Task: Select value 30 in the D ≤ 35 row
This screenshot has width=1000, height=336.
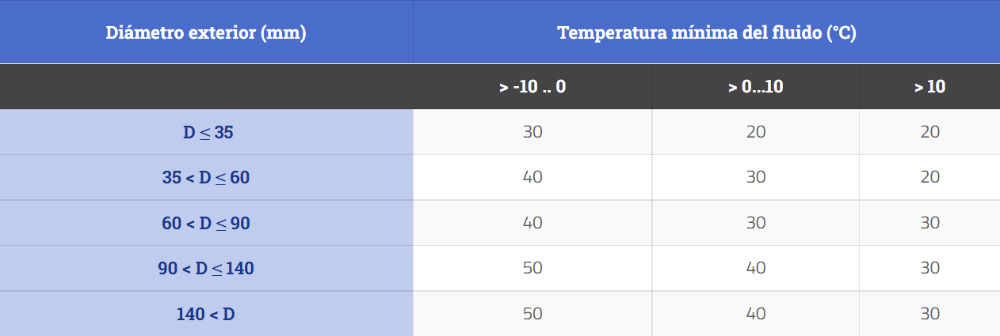Action: click(x=532, y=132)
